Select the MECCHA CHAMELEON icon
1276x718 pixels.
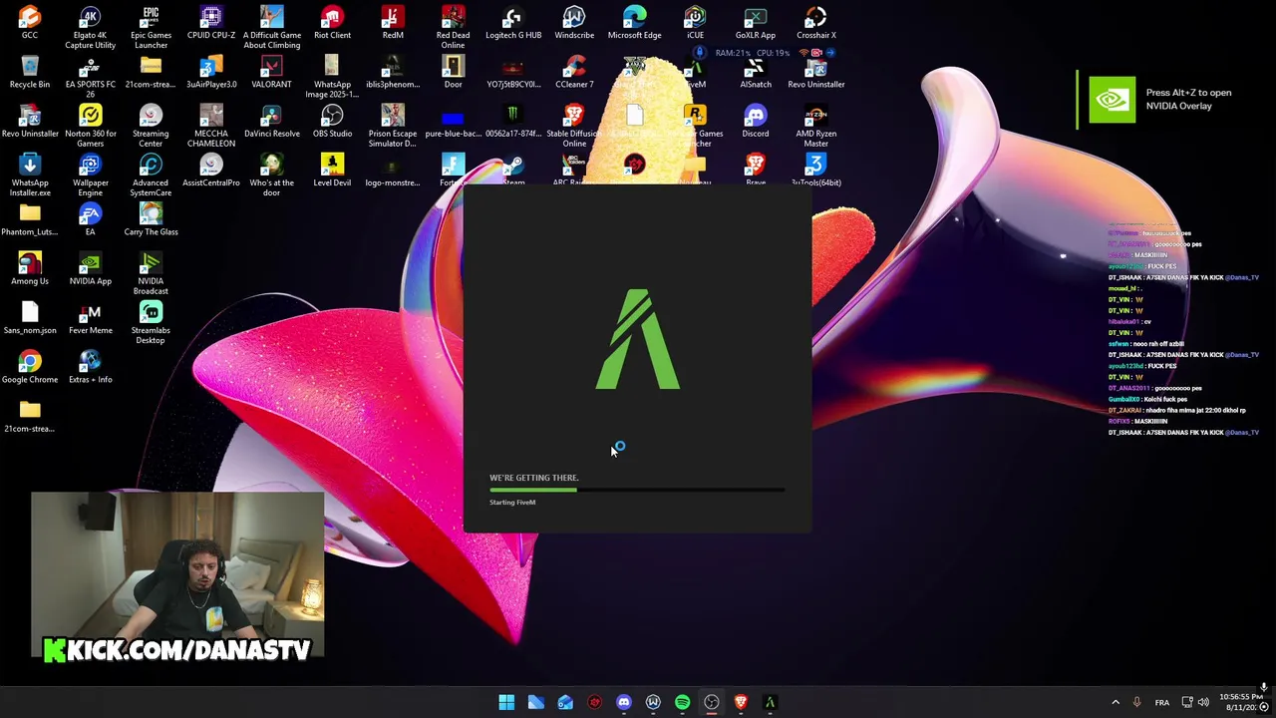[211, 126]
